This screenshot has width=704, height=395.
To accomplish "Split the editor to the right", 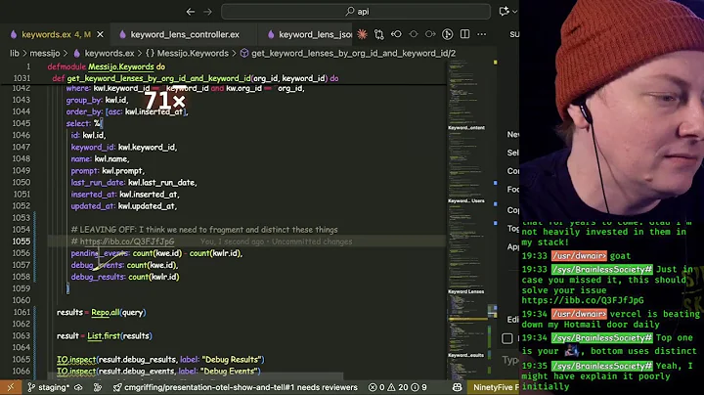I will 464,34.
